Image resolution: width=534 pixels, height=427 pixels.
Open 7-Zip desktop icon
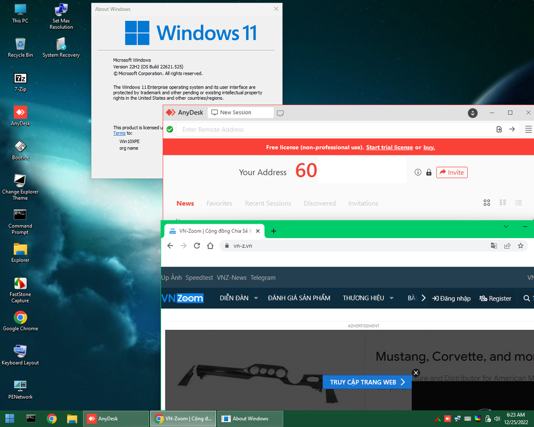point(20,82)
